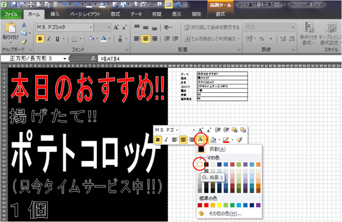This screenshot has height=222, width=342.
Task: Click the mini toolbar shape outline pen icon
Action: point(226,139)
